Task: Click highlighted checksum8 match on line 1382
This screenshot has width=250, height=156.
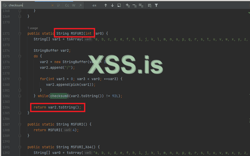Action: click(59, 96)
